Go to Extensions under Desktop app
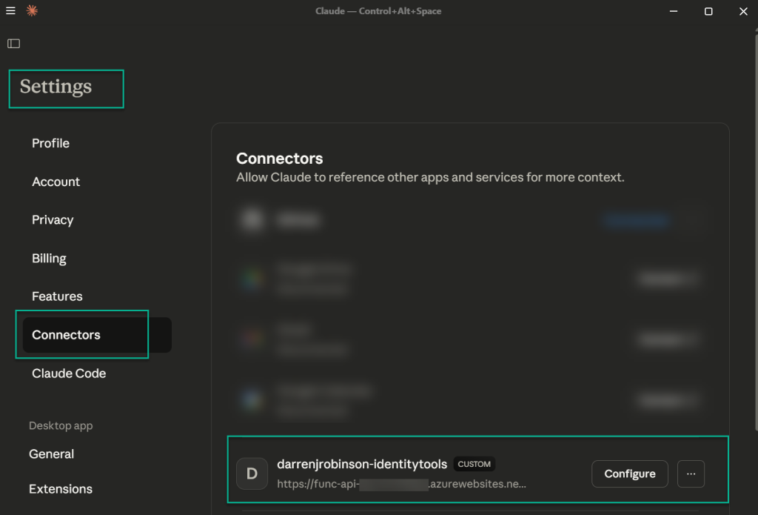The image size is (758, 515). [x=61, y=489]
